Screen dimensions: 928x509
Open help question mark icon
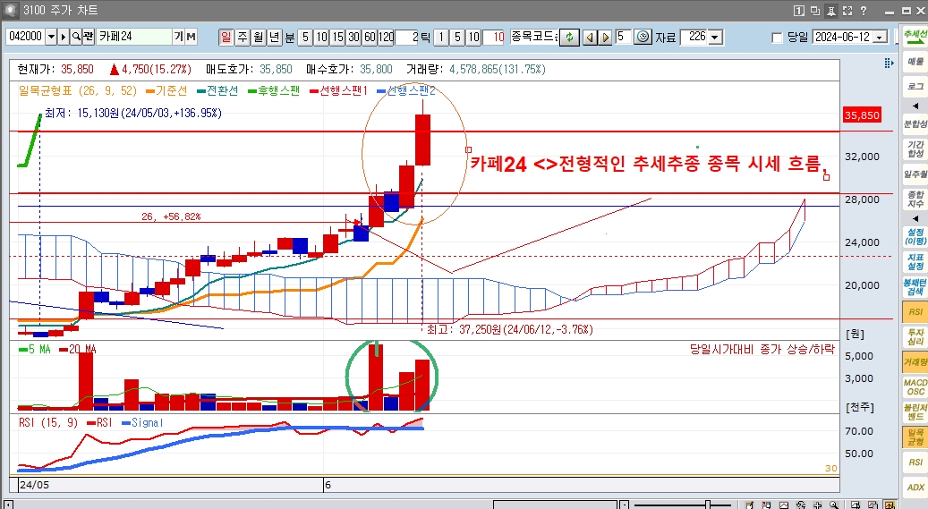[864, 11]
